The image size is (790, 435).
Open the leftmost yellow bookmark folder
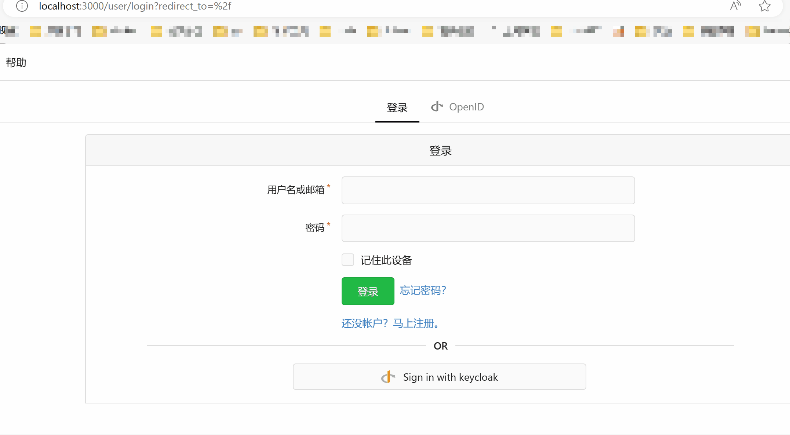(x=35, y=31)
